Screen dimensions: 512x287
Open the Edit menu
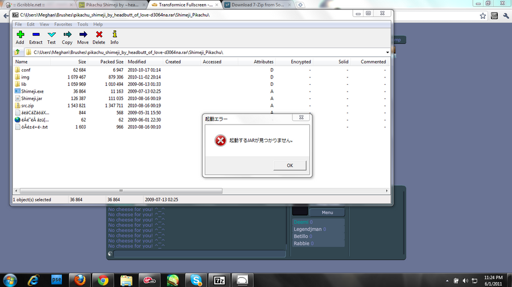coord(31,24)
